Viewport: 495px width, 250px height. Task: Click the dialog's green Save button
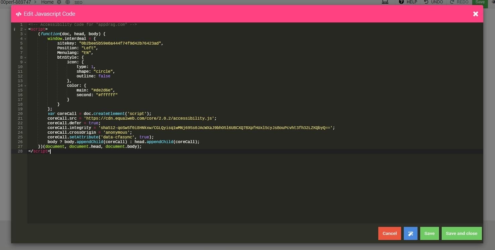429,234
